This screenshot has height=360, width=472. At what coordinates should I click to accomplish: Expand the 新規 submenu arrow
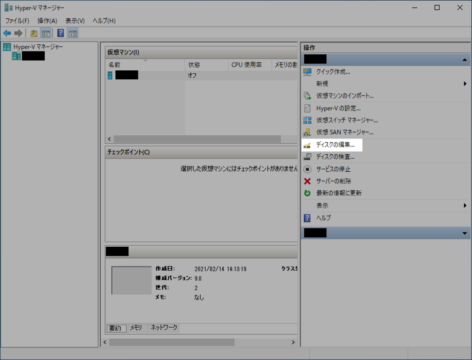click(466, 83)
